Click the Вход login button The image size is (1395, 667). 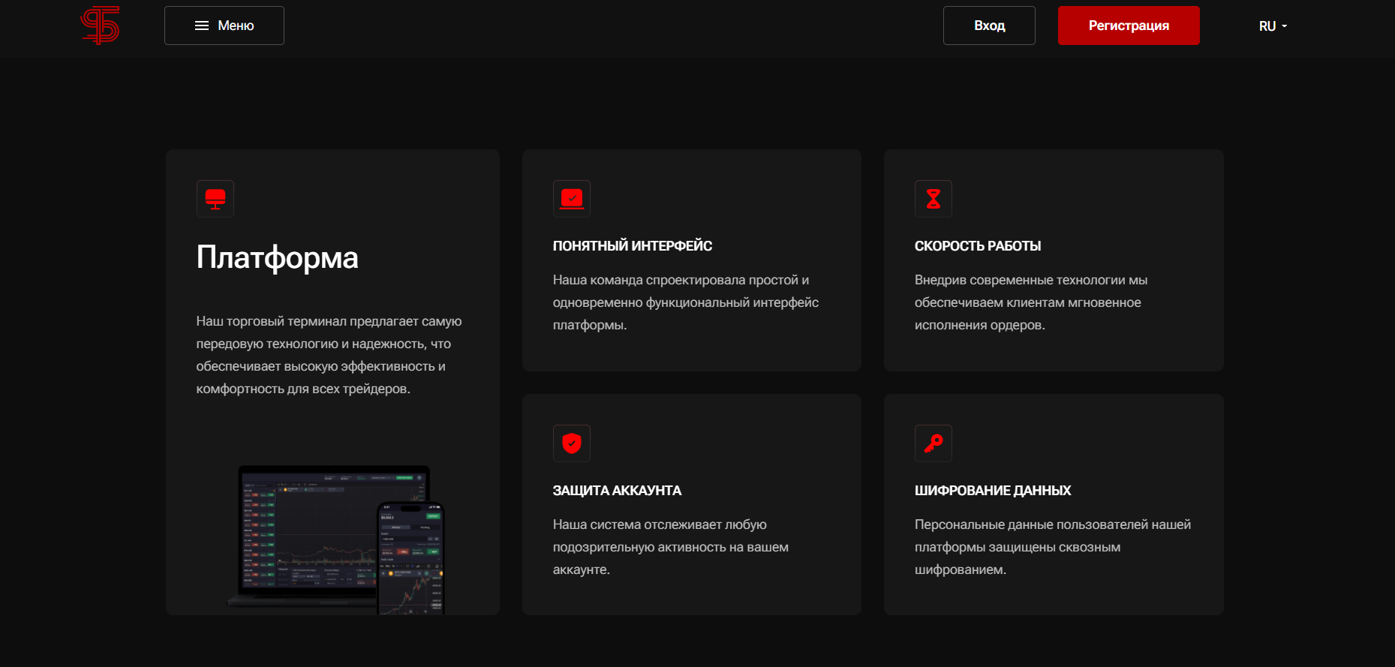click(x=989, y=26)
